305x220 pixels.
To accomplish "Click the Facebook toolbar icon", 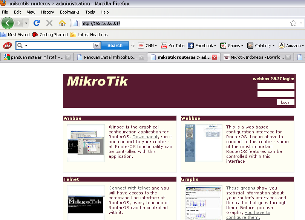I will point(191,46).
